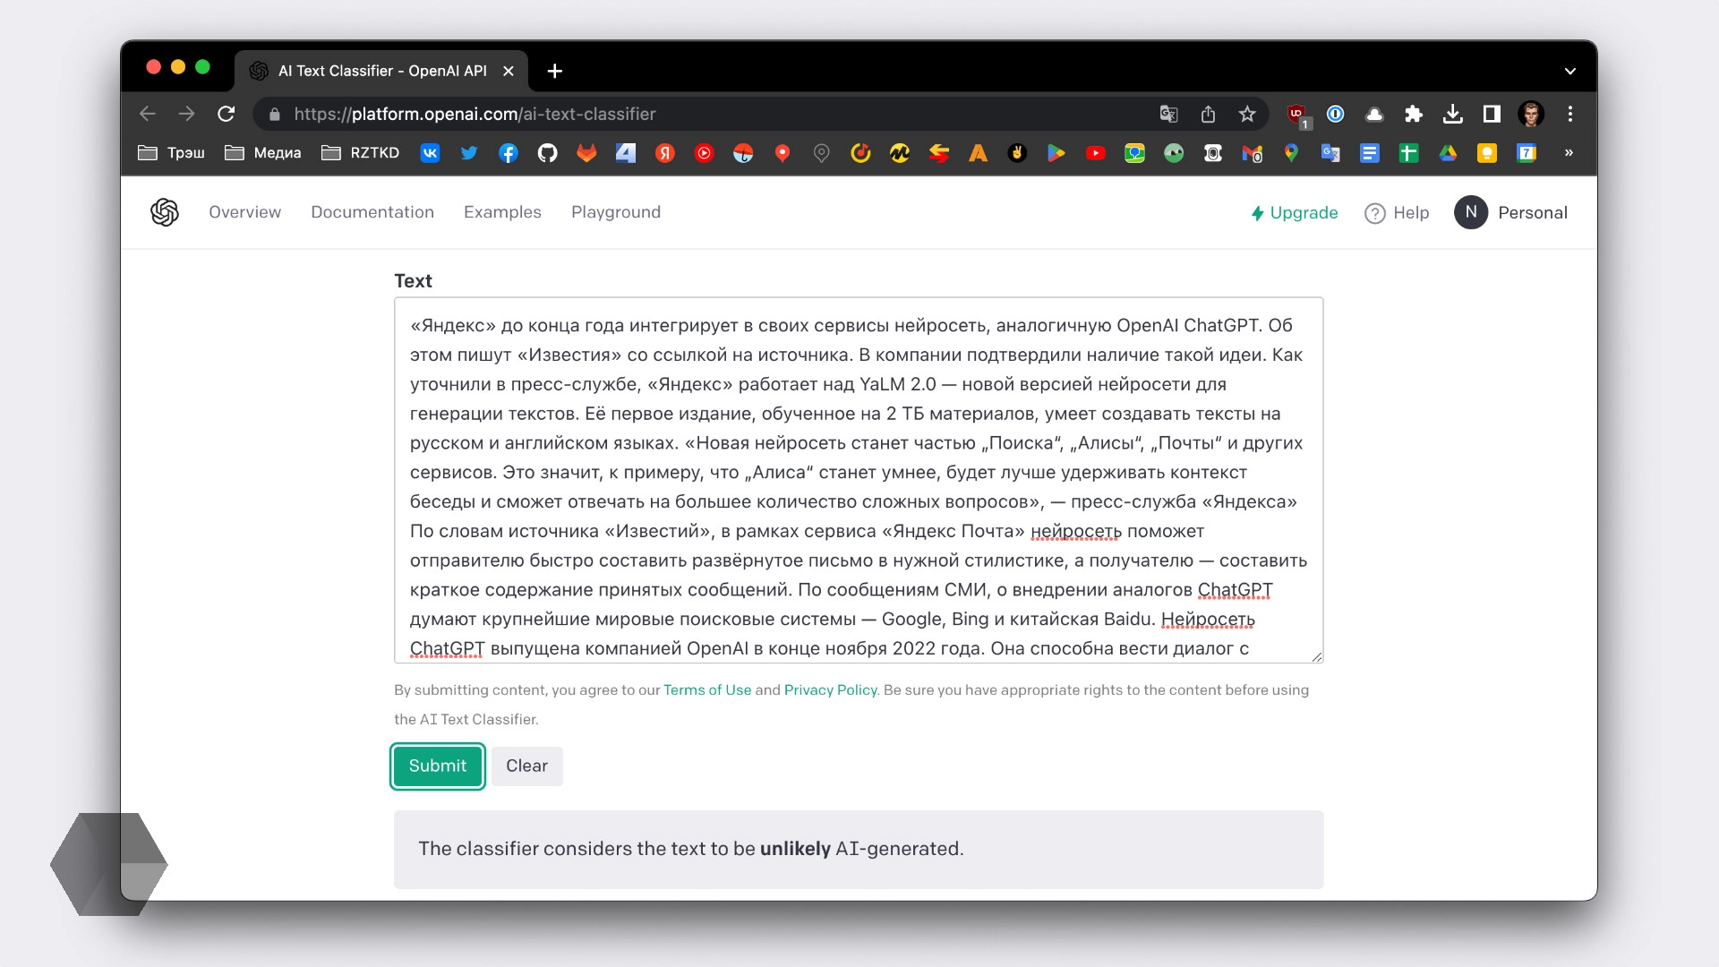Click the OpenAI logo in the navigation bar

tap(165, 212)
